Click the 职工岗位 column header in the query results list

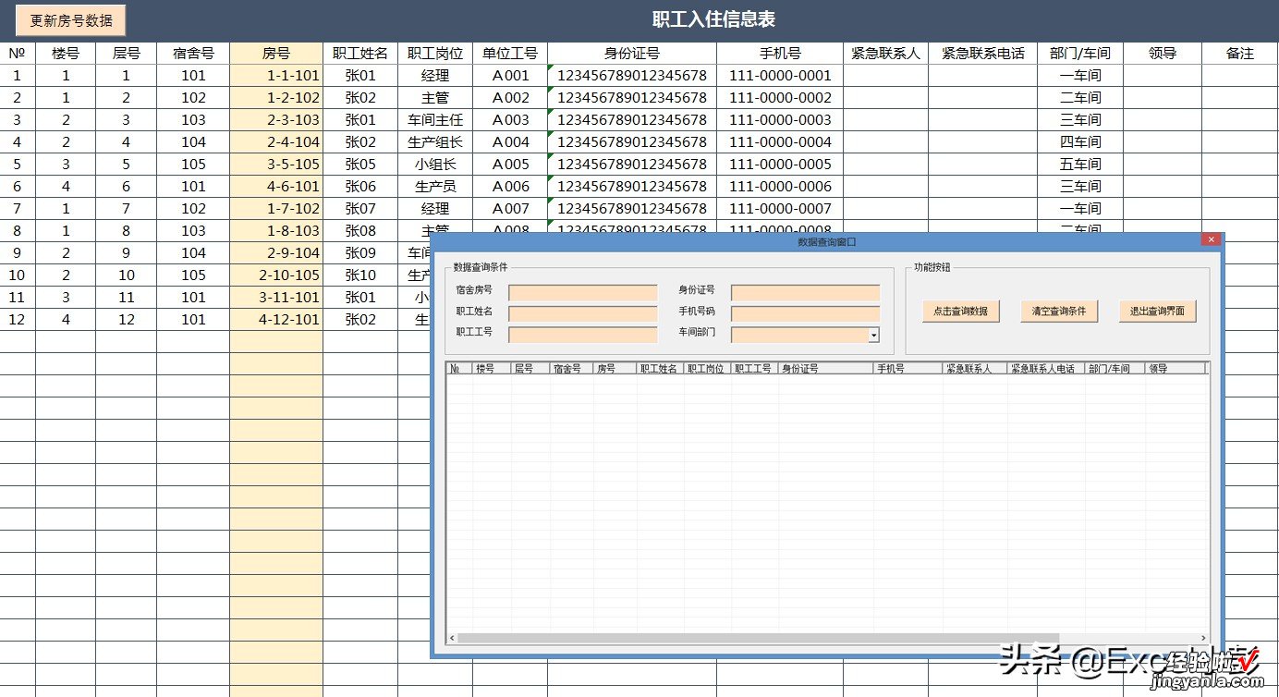pyautogui.click(x=707, y=368)
